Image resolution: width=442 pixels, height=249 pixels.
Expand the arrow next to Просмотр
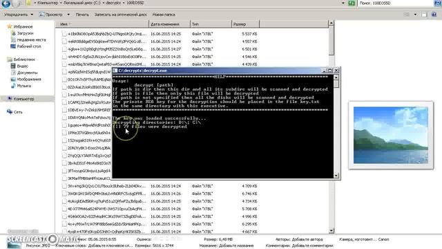point(68,15)
